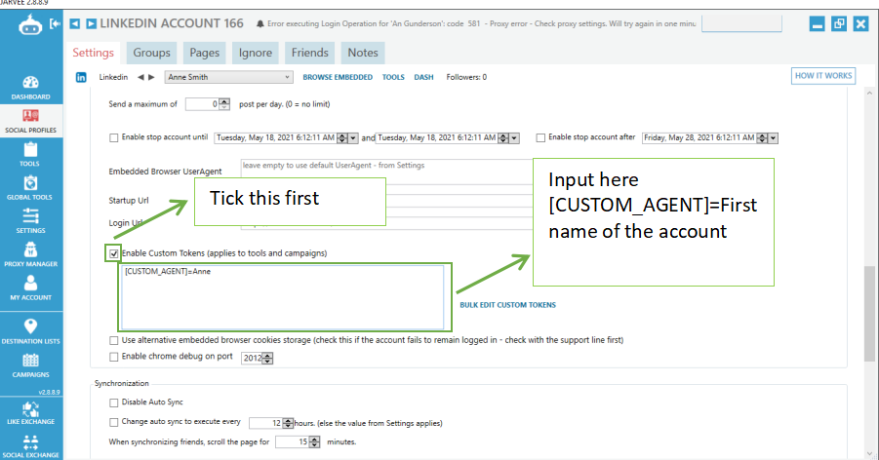Open the Anne Smith account dropdown

(x=228, y=77)
